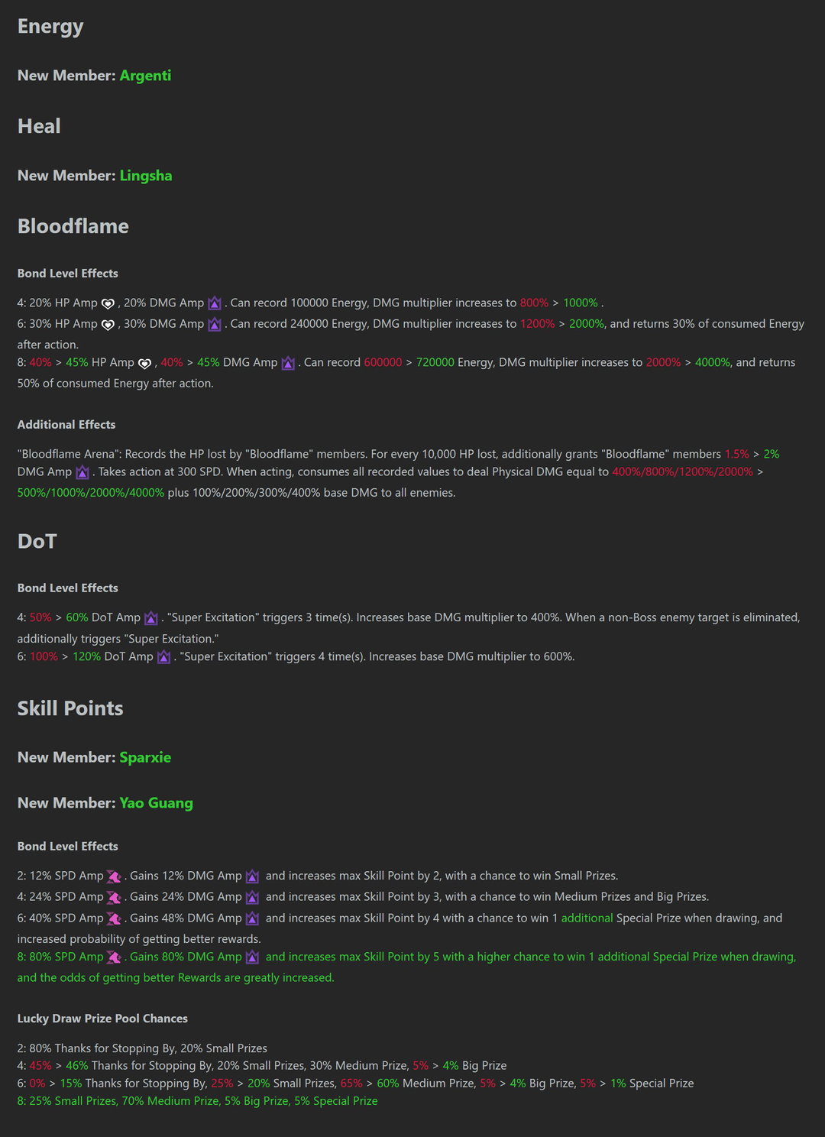This screenshot has height=1137, width=825.
Task: Click the HP Amp heart icon in Bloodflame level 4
Action: coord(108,303)
